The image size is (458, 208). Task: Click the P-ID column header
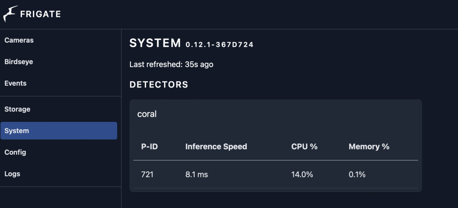pos(150,146)
